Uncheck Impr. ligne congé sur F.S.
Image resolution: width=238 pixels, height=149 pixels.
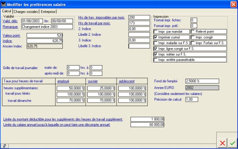pyautogui.click(x=155, y=48)
